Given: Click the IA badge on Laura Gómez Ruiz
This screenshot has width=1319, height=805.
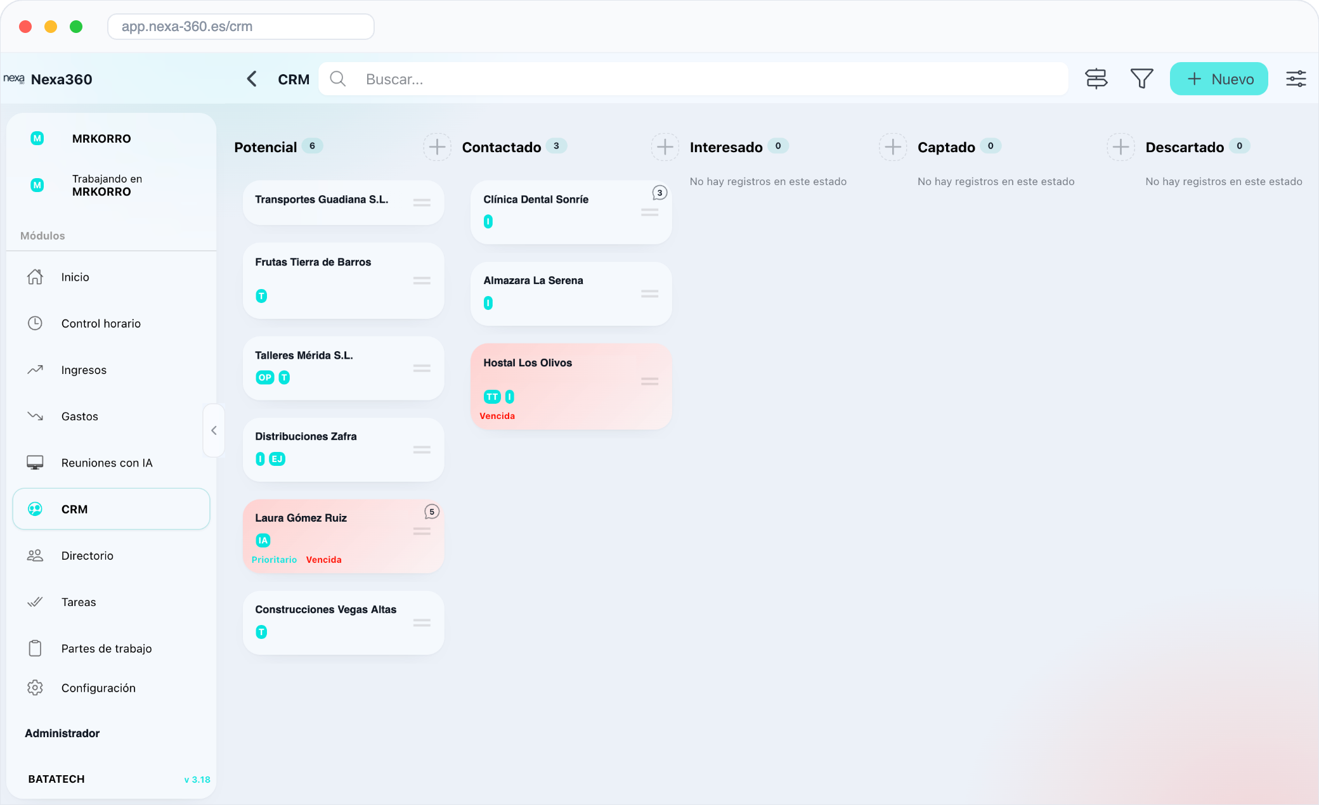Looking at the screenshot, I should (x=263, y=540).
